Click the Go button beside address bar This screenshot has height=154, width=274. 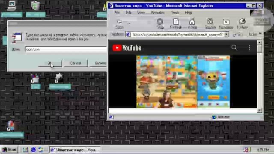tap(238, 35)
